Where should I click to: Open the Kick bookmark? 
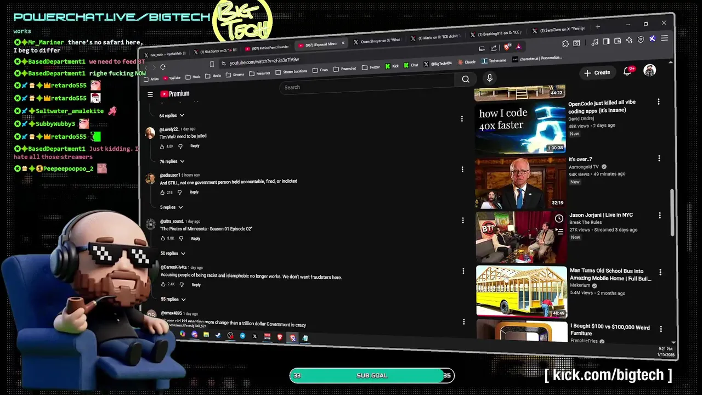(x=393, y=66)
